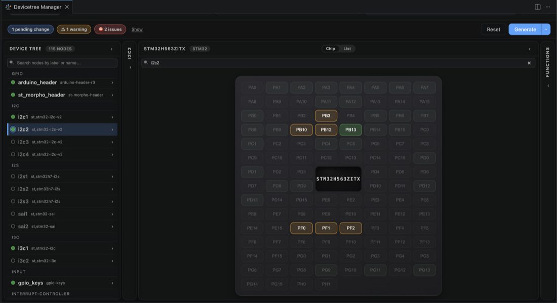Select the i2s3 tree node
The height and width of the screenshot is (303, 557).
coord(62,201)
